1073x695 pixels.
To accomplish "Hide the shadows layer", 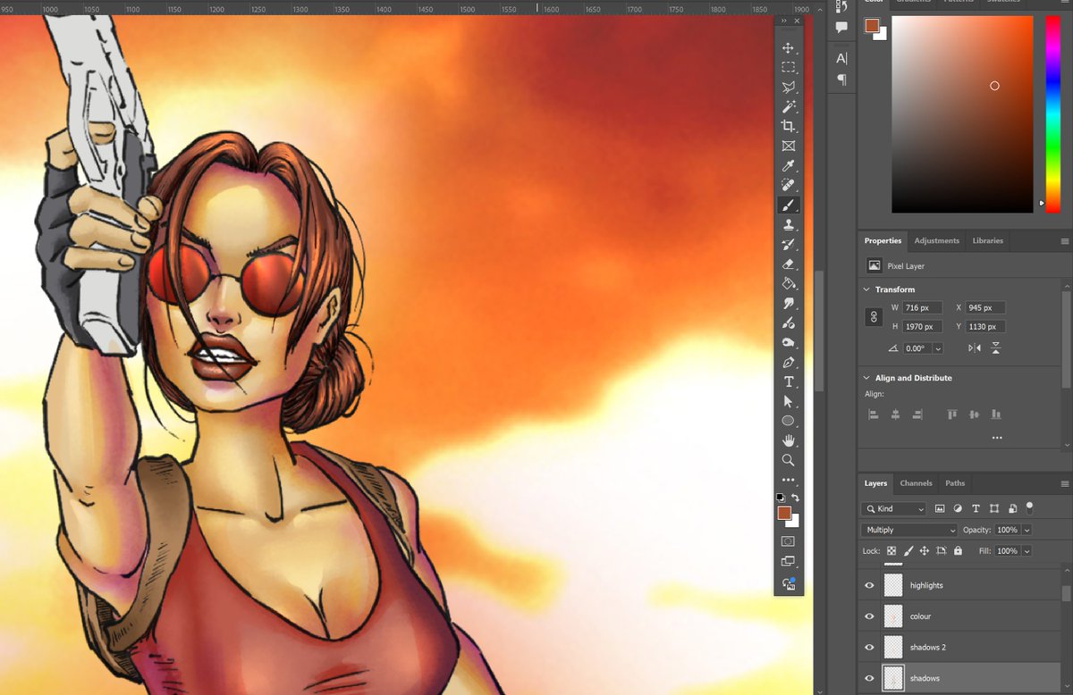I will [869, 678].
